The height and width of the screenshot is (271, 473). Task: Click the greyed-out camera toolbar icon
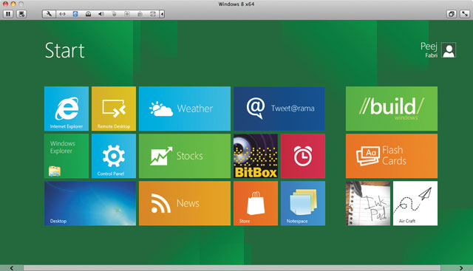click(127, 14)
